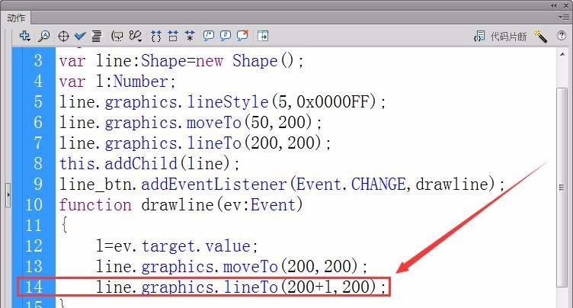Toggle script assist magic wand icon
Viewport: 573px width, 308px height.
pyautogui.click(x=541, y=37)
